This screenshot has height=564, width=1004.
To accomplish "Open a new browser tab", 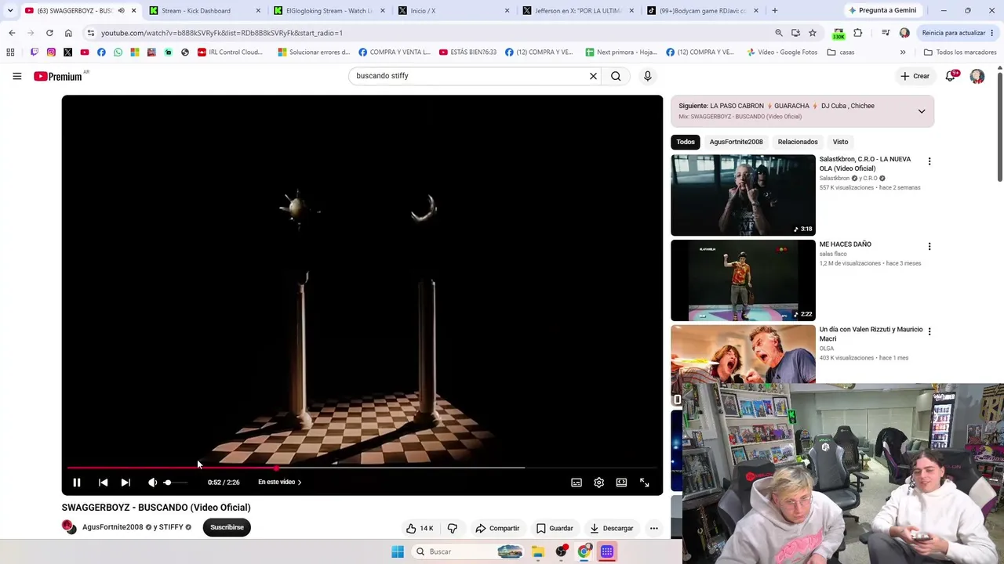I will [775, 11].
